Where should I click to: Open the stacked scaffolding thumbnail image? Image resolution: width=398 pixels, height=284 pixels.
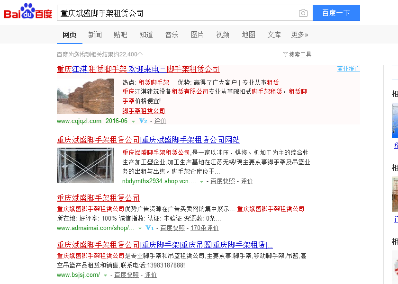pyautogui.click(x=86, y=96)
